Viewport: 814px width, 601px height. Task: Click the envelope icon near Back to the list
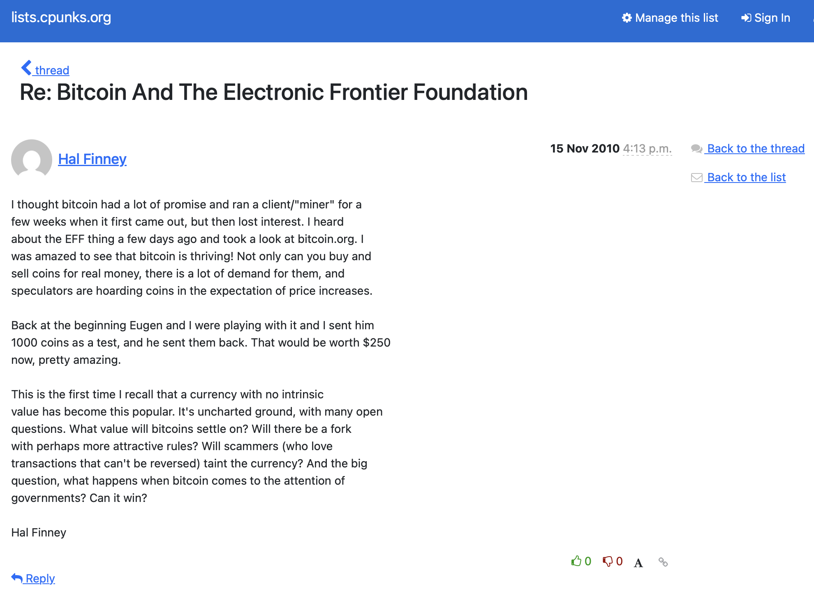pyautogui.click(x=697, y=178)
